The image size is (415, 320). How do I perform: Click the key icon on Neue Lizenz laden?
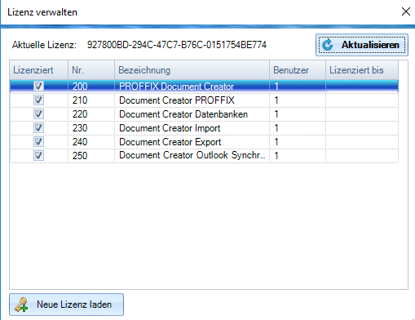click(21, 304)
